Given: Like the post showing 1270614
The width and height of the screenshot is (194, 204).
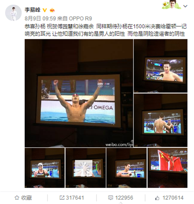Looking at the screenshot, I should [x=169, y=198].
